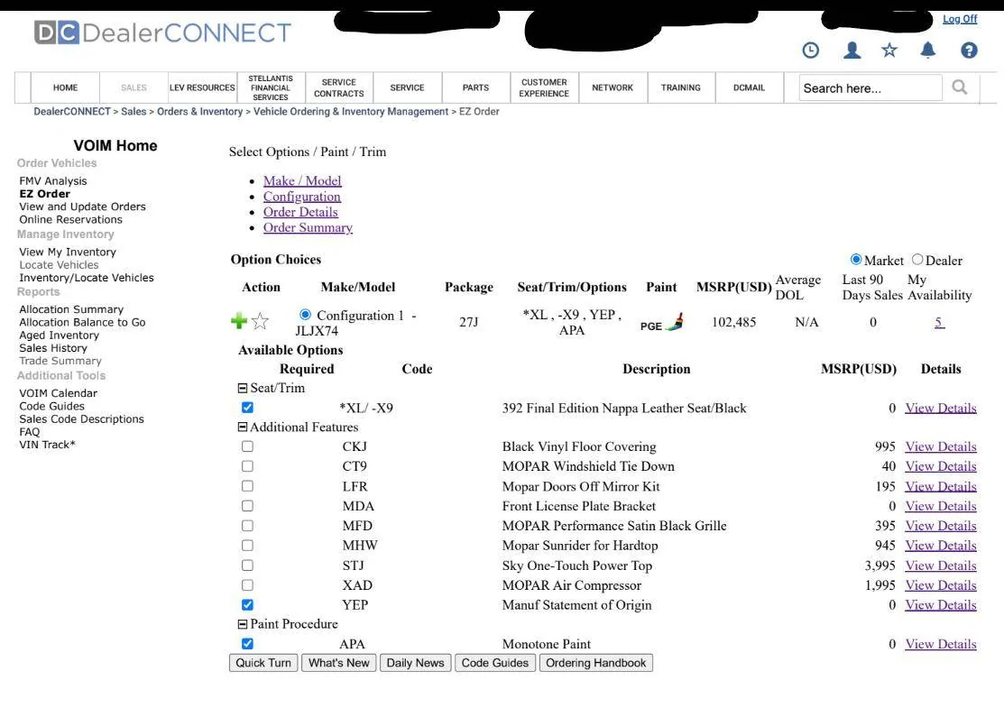The height and width of the screenshot is (708, 1004).
Task: Check the MFD Satin Black Grille box
Action: (x=247, y=526)
